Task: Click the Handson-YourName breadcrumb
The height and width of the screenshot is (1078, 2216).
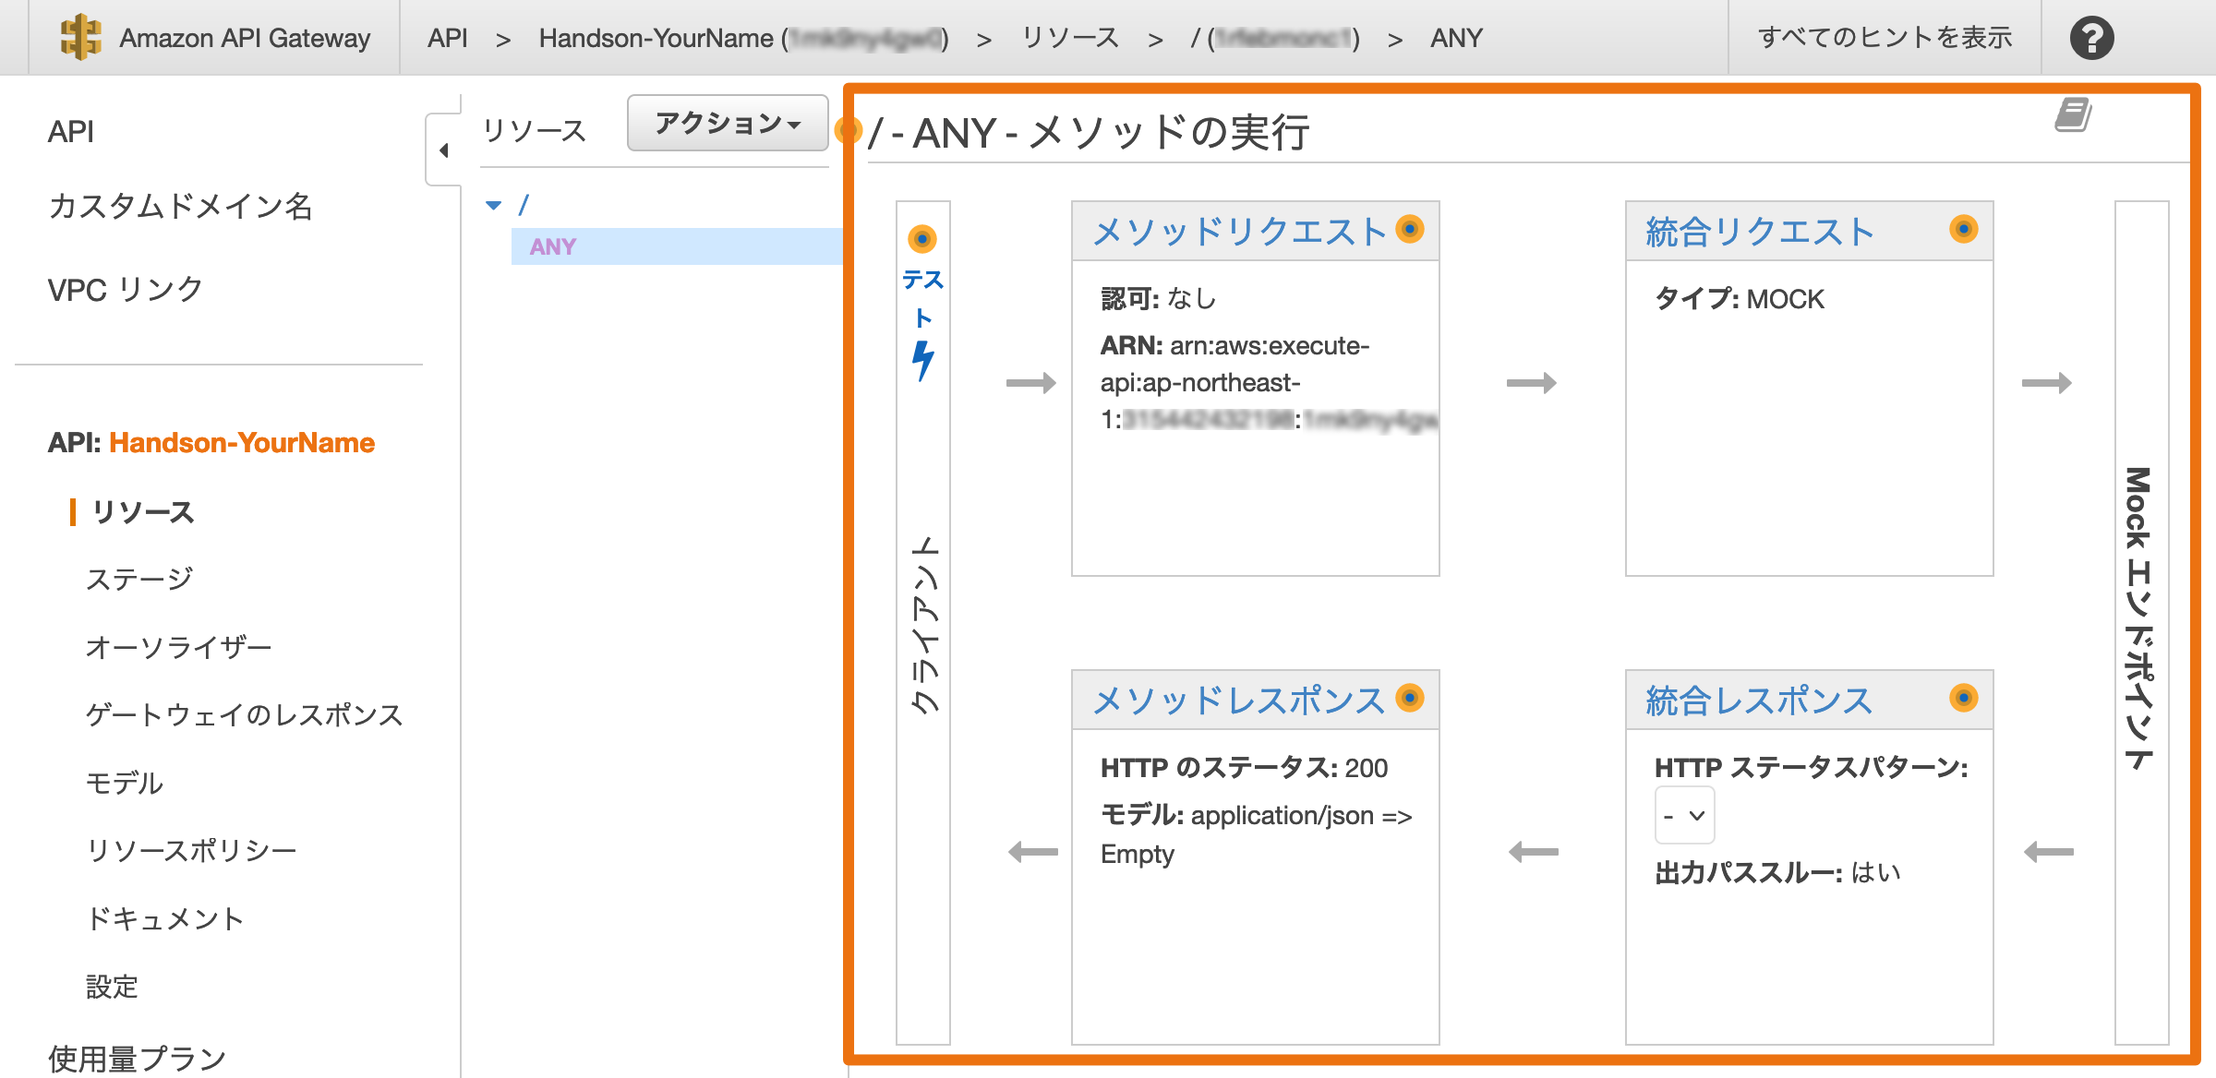Action: (x=743, y=38)
